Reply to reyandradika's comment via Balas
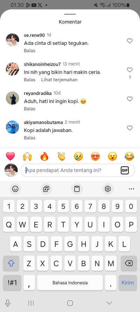The height and width of the screenshot is (312, 140). pos(30,109)
